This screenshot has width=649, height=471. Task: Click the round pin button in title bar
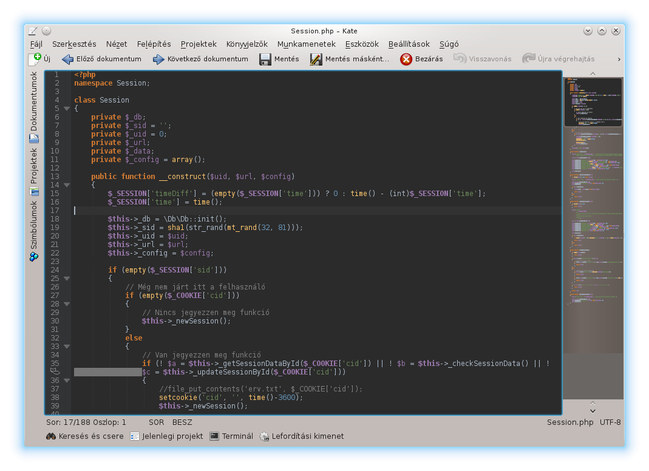coord(46,30)
